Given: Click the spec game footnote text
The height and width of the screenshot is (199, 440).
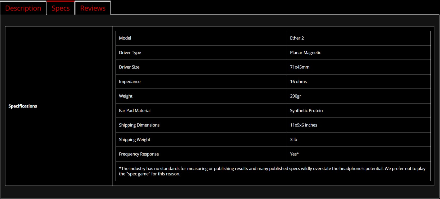Looking at the screenshot, I should point(272,171).
